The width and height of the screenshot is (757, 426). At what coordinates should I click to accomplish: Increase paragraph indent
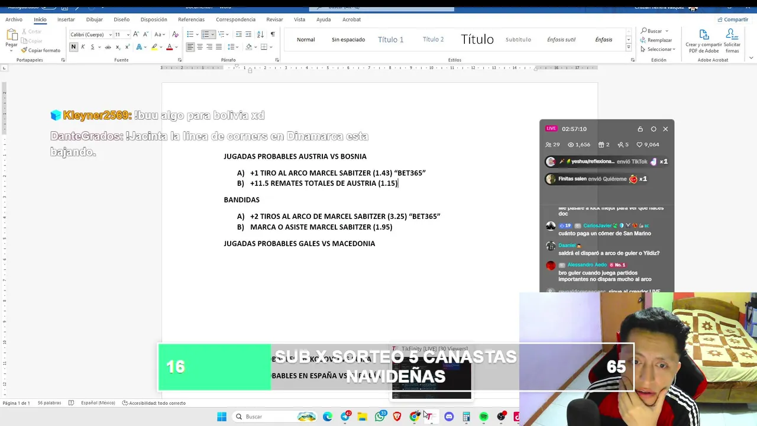[248, 34]
